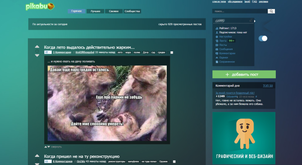The image size is (302, 165).
Task: Click into the 'поиск...' search field
Action: tap(240, 11)
